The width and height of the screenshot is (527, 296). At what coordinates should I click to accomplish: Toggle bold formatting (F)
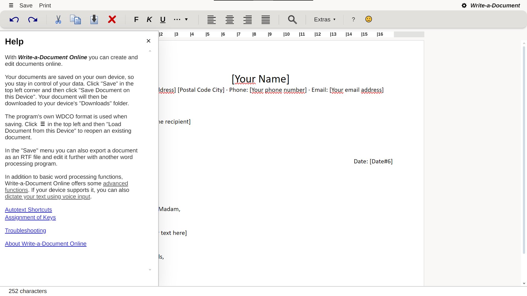[136, 19]
